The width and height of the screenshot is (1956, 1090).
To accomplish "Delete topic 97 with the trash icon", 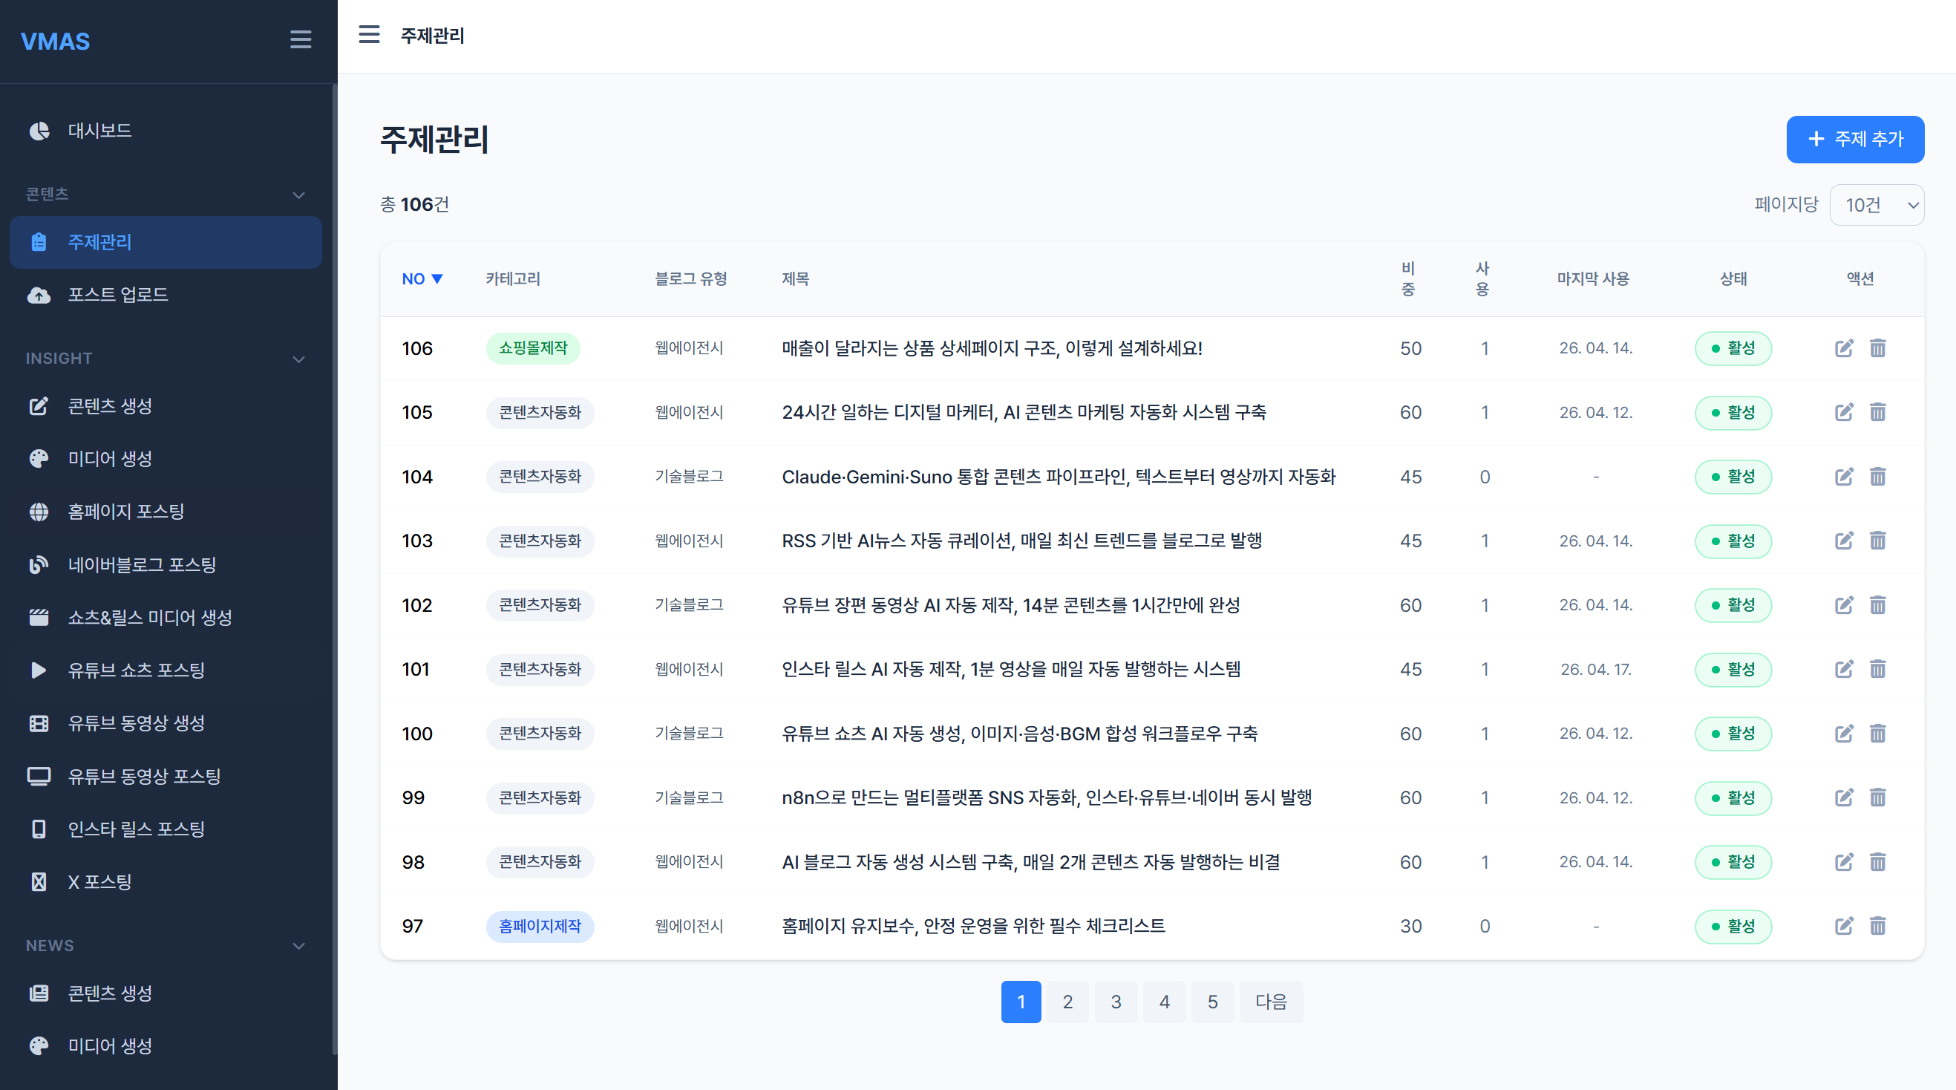I will [x=1877, y=926].
